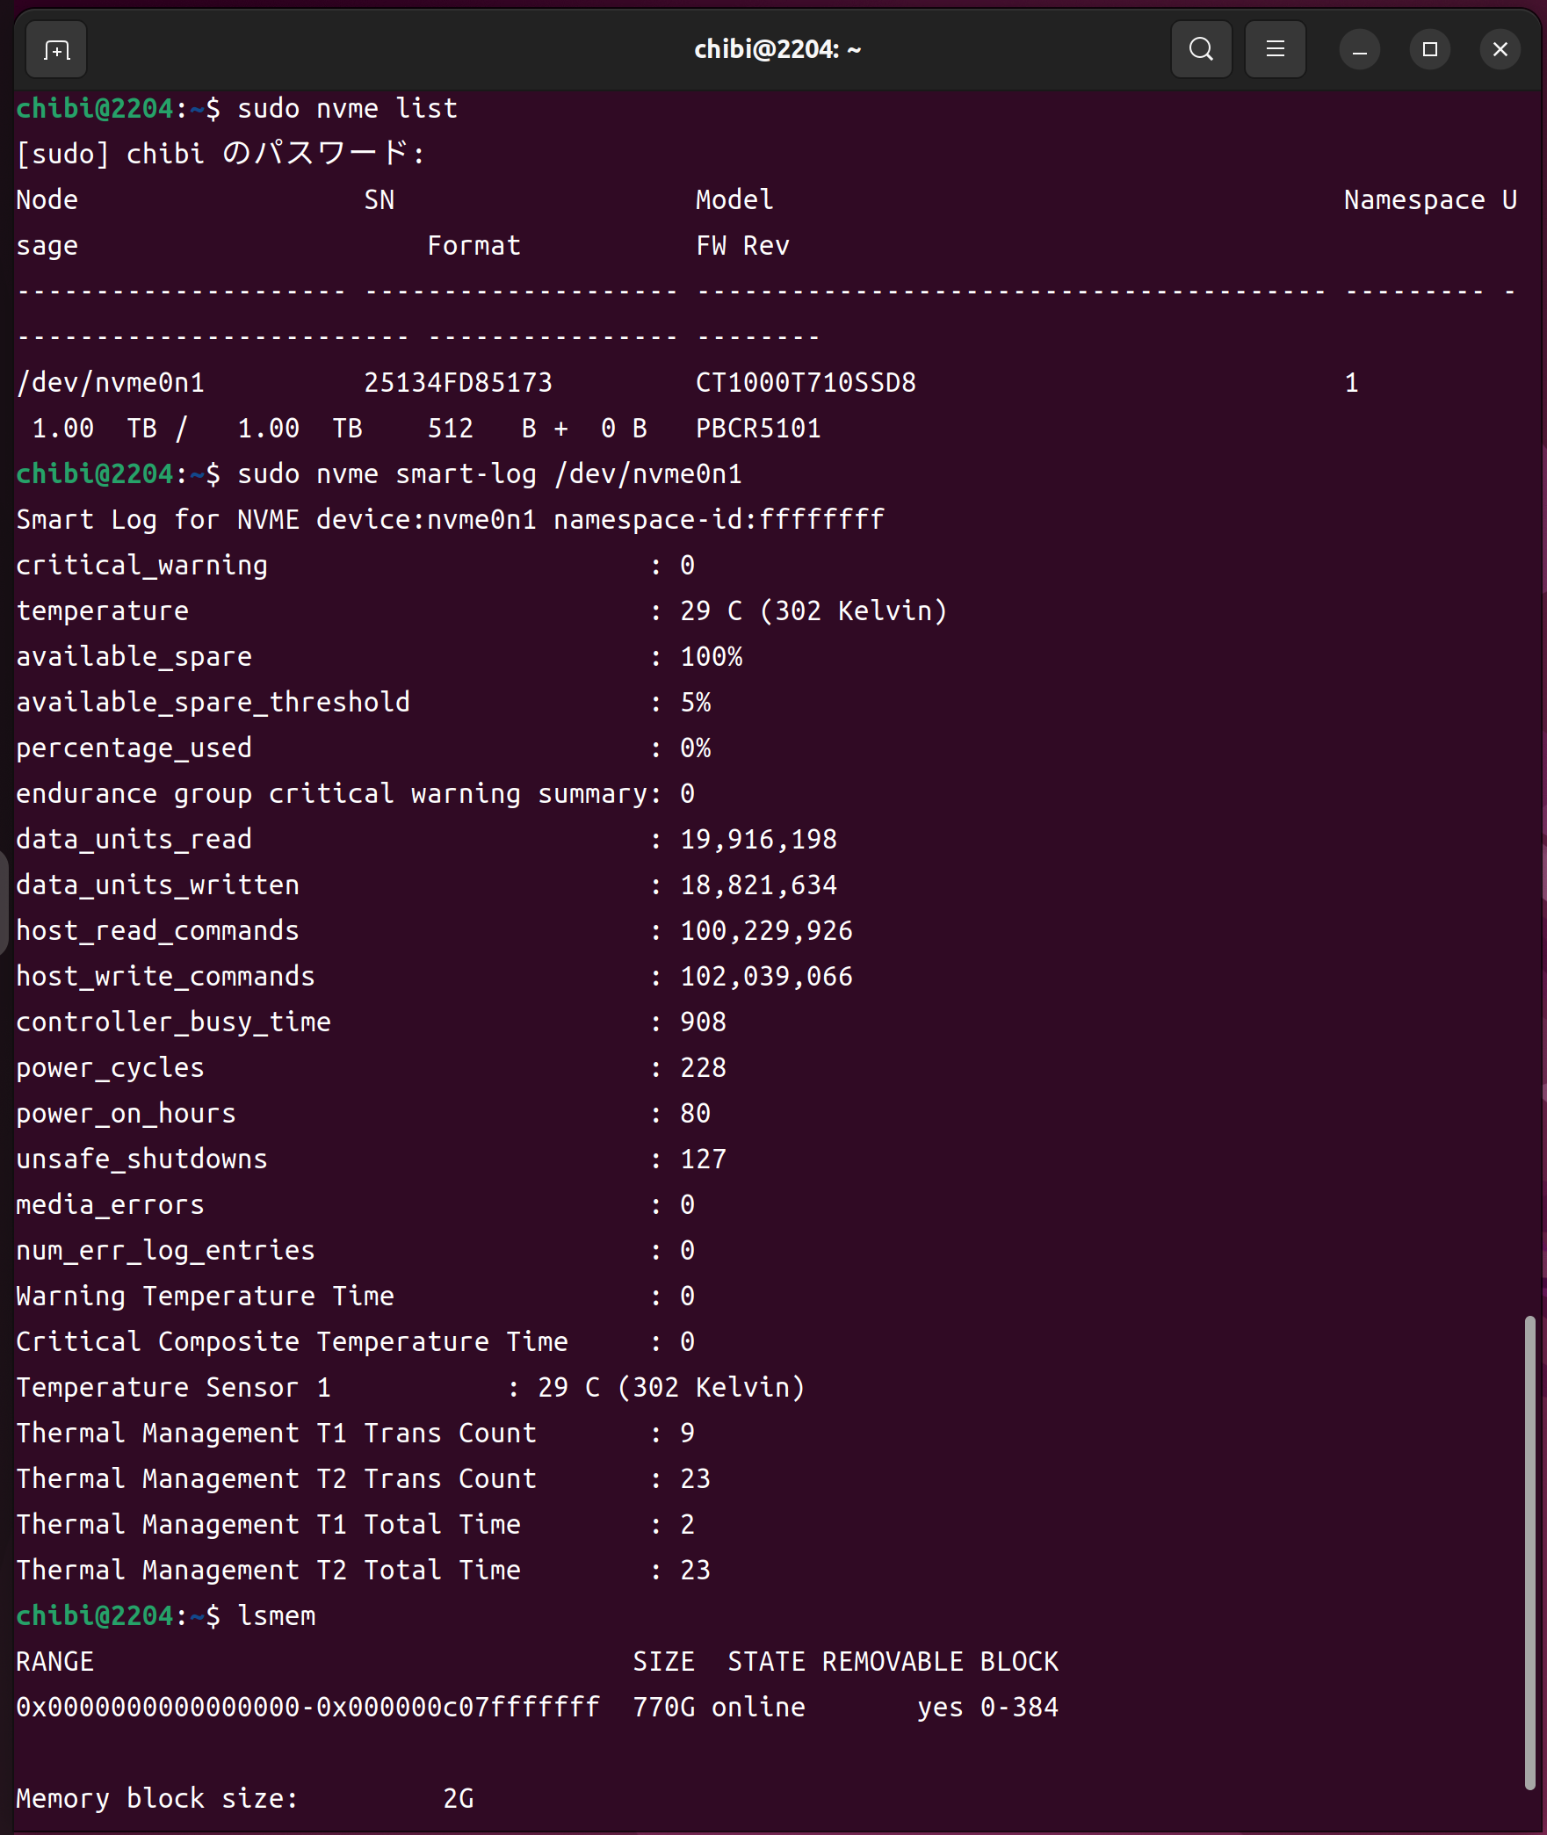Click the lsmem command text
1547x1835 pixels.
(x=277, y=1615)
